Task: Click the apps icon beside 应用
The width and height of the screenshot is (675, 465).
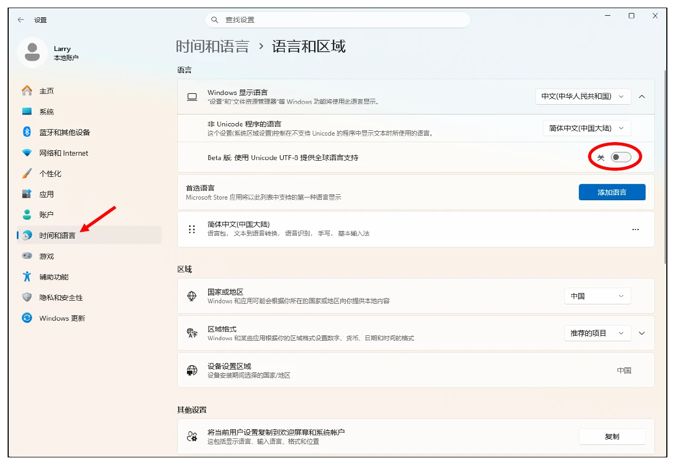Action: [x=27, y=194]
